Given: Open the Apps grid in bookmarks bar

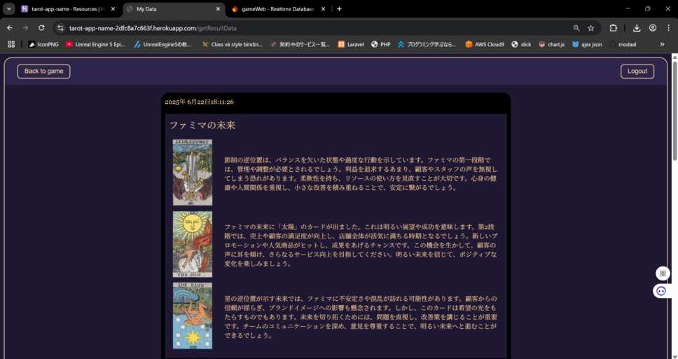Looking at the screenshot, I should (11, 44).
